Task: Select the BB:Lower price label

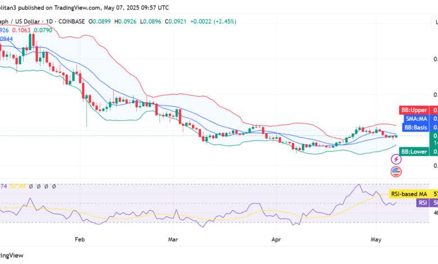Action: 414,152
